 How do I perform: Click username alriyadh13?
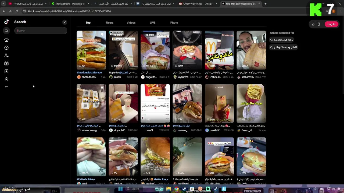click(x=119, y=131)
